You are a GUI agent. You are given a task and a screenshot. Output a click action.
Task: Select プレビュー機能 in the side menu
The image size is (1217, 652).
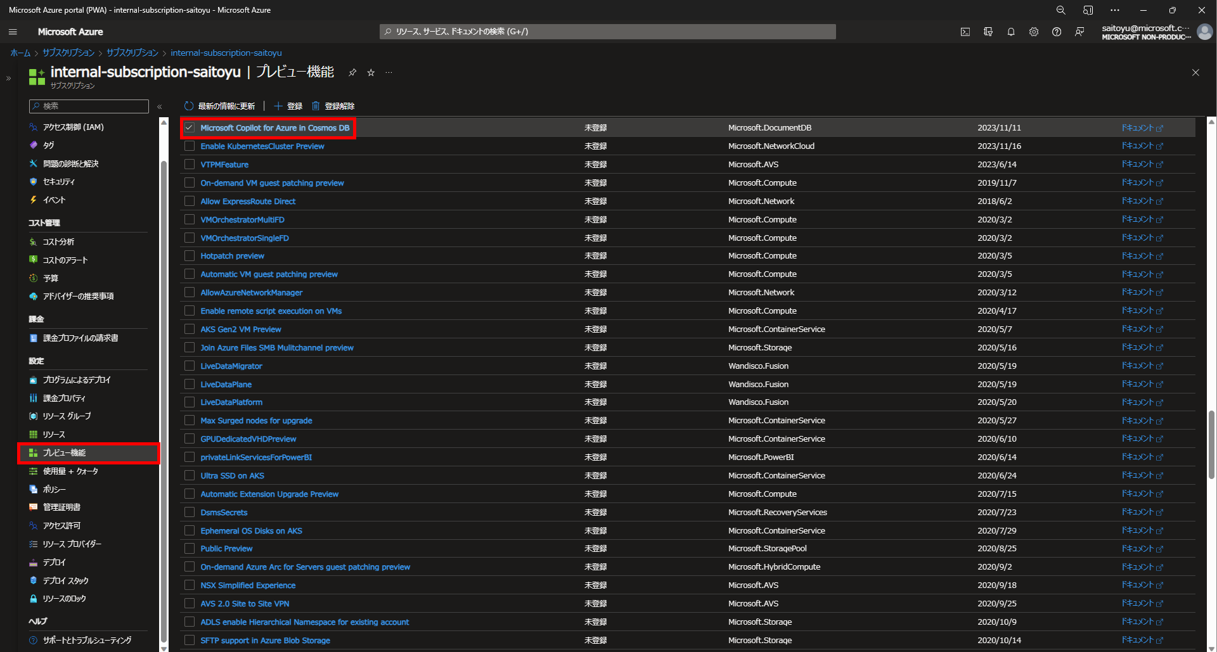(89, 453)
